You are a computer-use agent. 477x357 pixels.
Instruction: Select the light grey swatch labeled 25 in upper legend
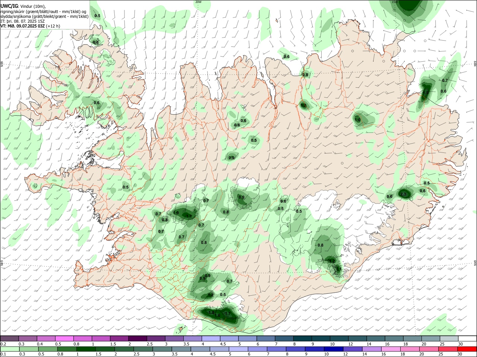449,338
